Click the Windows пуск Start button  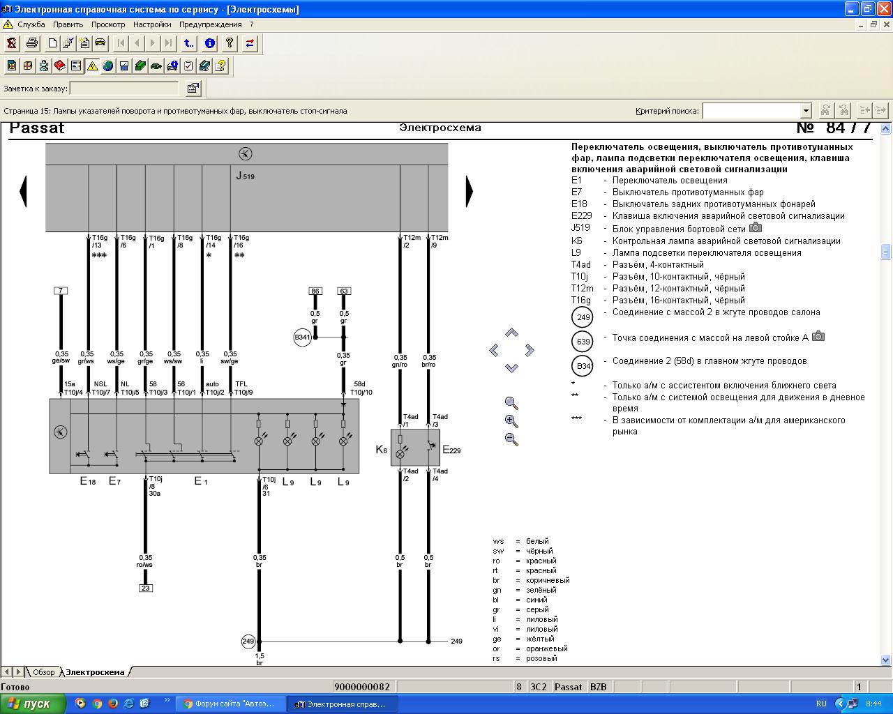pyautogui.click(x=33, y=704)
